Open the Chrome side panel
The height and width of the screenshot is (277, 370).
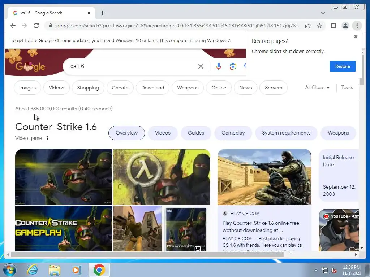tap(334, 26)
